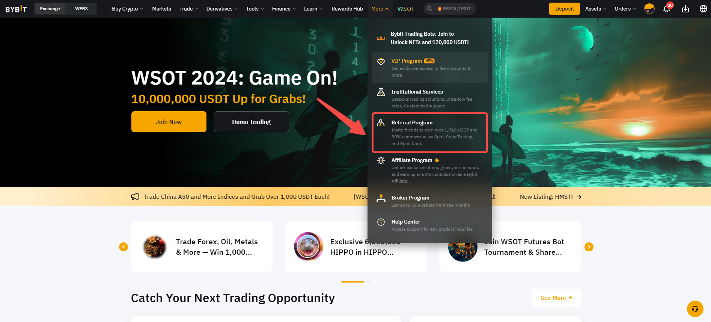Viewport: 711px width, 322px height.
Task: Click the user profile avatar
Action: pos(649,9)
